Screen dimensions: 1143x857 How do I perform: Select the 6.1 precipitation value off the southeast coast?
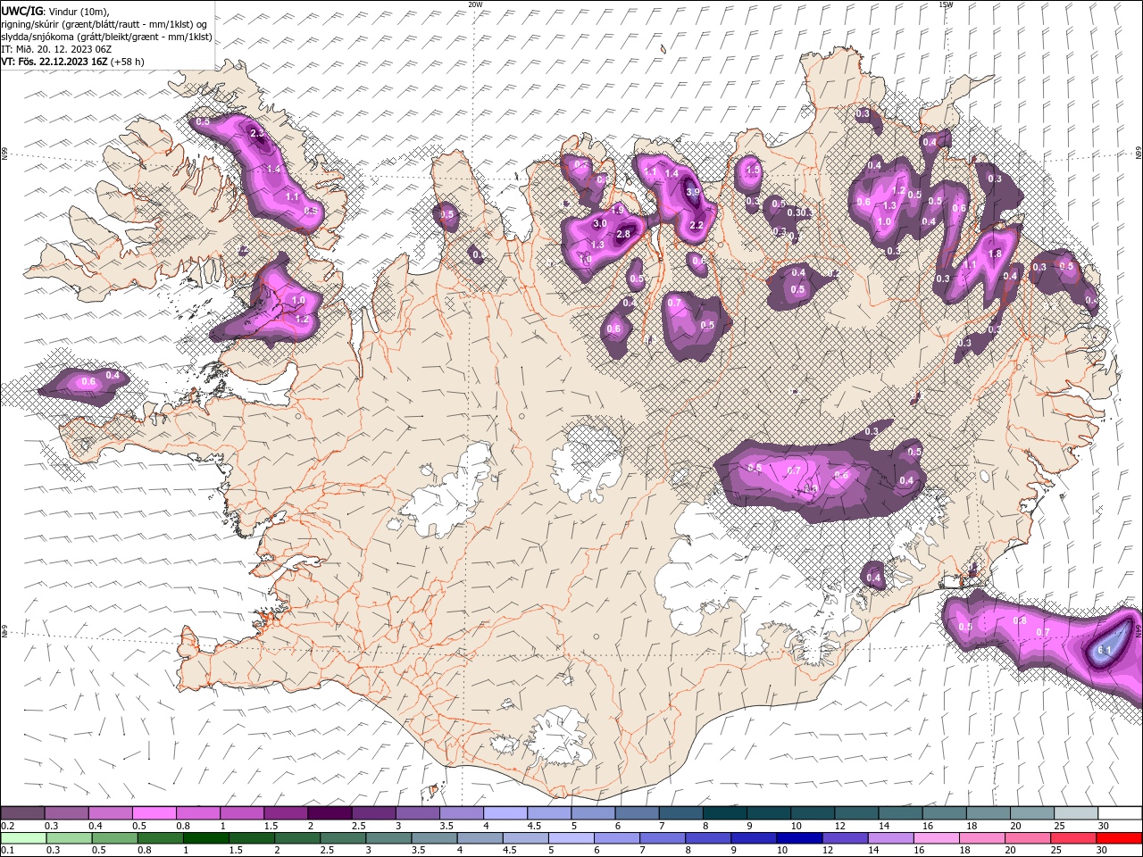[x=1104, y=651]
